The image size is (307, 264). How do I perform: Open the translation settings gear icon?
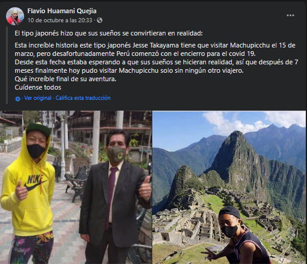[17, 99]
